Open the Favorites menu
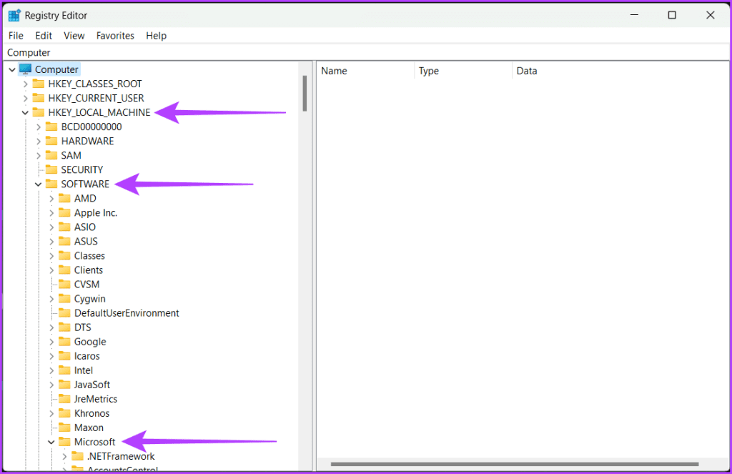Screen dimensions: 732x474 point(115,36)
